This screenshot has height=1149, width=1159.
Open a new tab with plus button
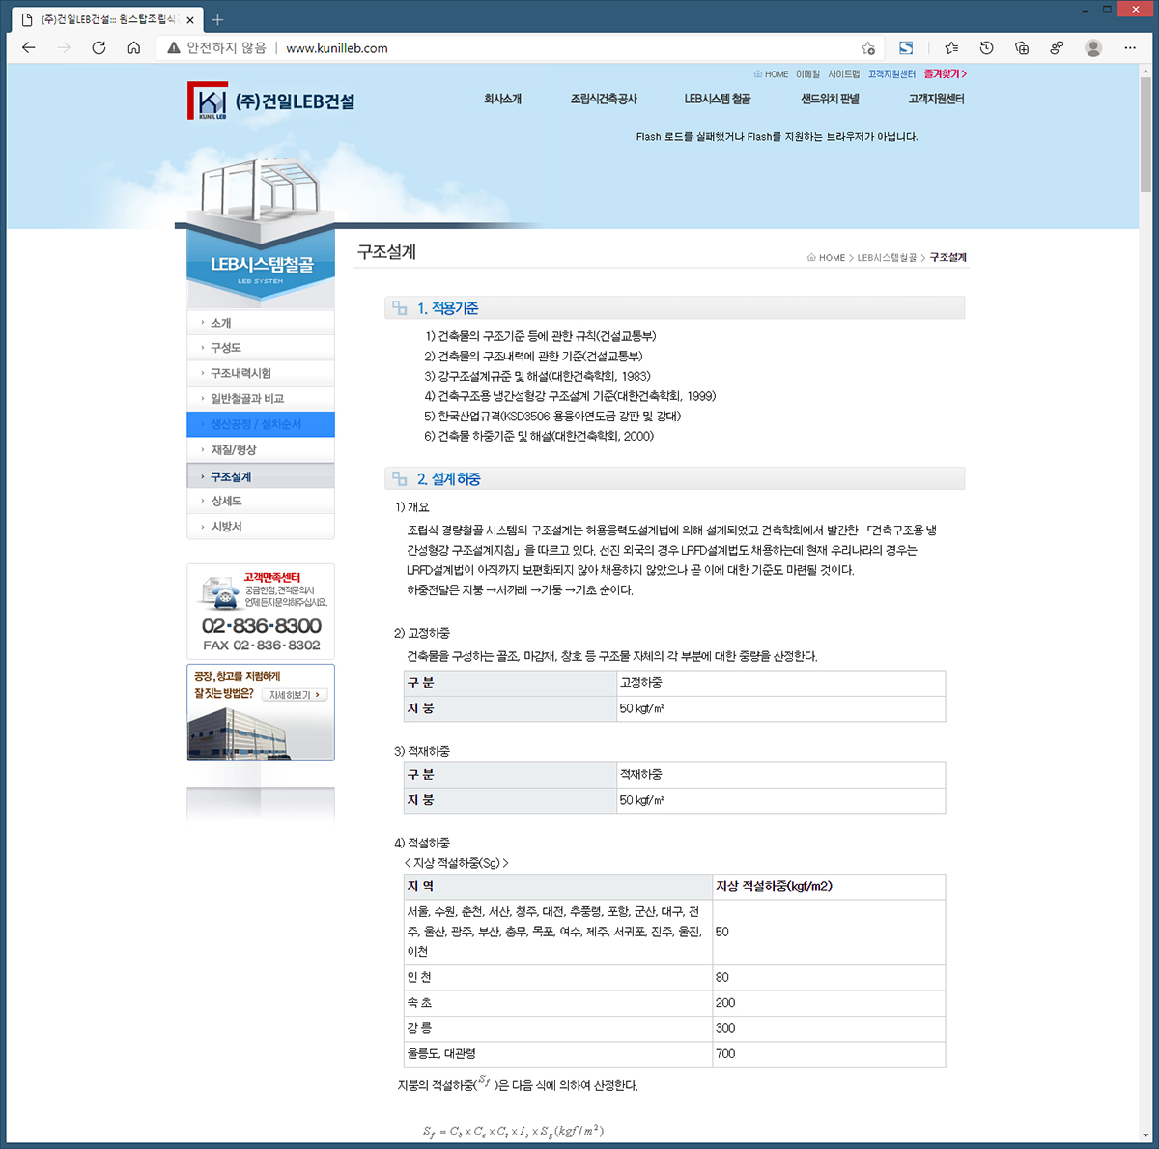217,20
